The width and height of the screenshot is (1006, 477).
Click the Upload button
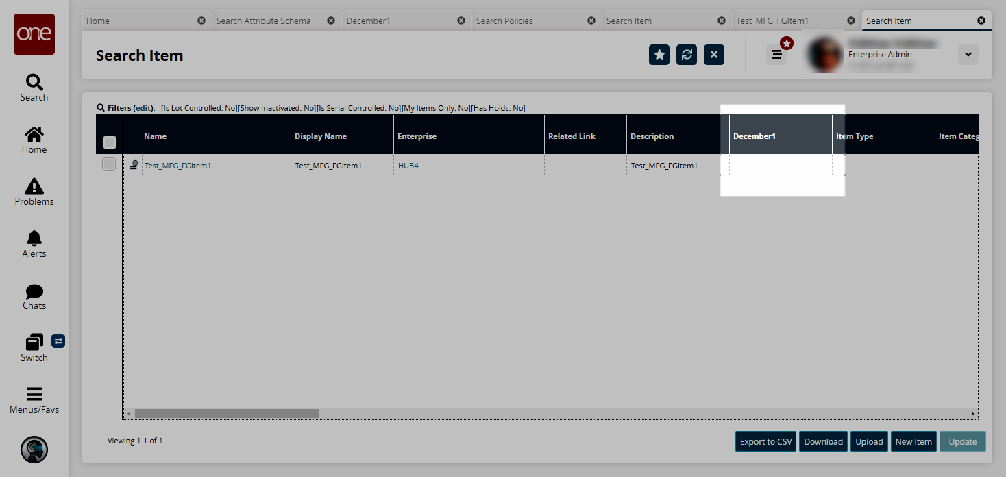[x=869, y=441]
